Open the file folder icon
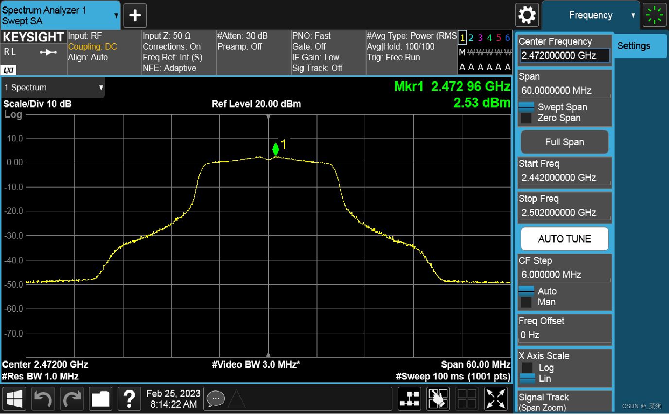669x414 pixels. click(101, 399)
